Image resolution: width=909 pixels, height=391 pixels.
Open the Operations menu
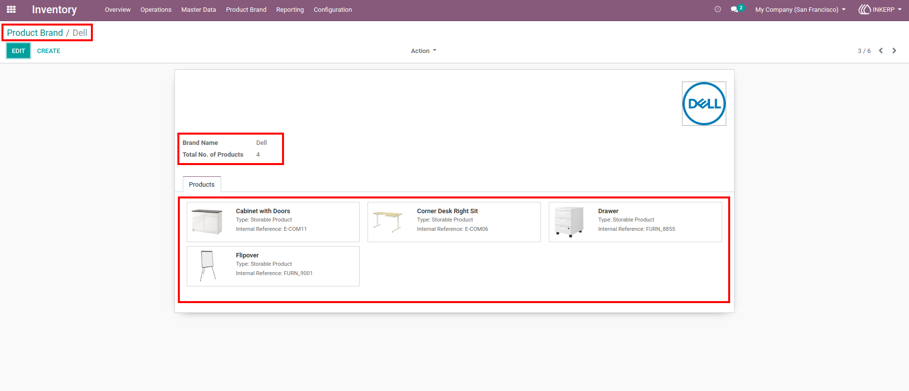[156, 9]
